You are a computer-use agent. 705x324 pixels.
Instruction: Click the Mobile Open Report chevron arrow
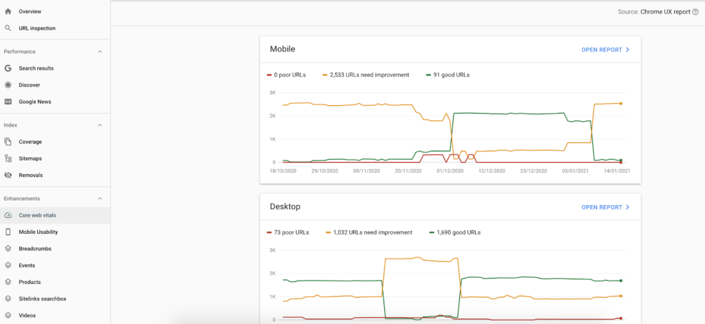(x=628, y=50)
